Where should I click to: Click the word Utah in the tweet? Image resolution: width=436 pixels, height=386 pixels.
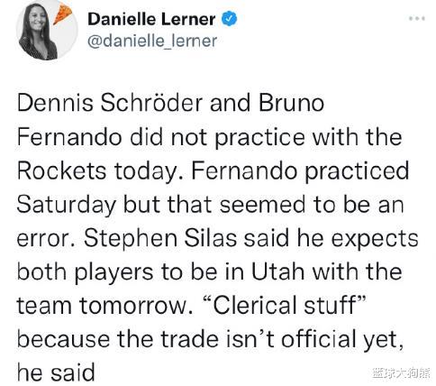coord(278,272)
